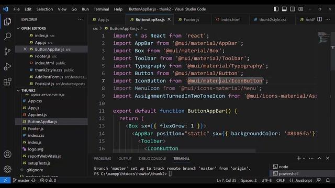Change encoding via UTF-8 status item
The height and width of the screenshot is (188, 335).
(x=266, y=180)
